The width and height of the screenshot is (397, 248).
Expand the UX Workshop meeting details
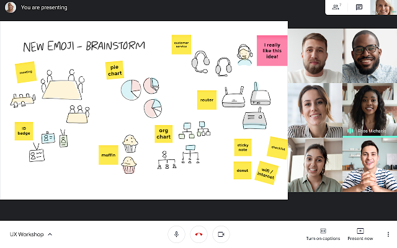coord(31,234)
